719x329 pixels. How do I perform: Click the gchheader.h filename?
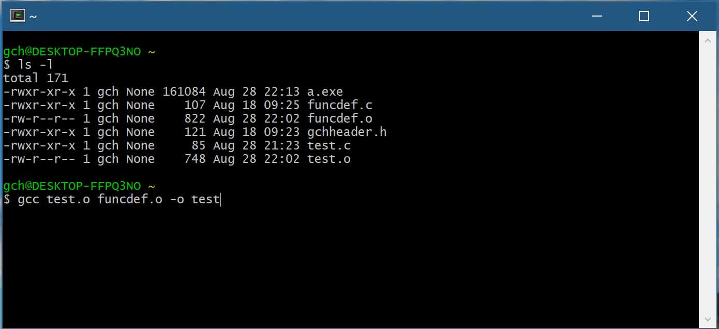347,132
